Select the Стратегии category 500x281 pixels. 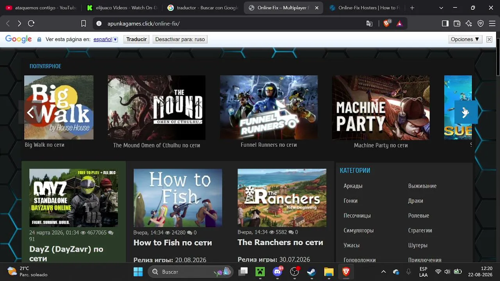420,231
